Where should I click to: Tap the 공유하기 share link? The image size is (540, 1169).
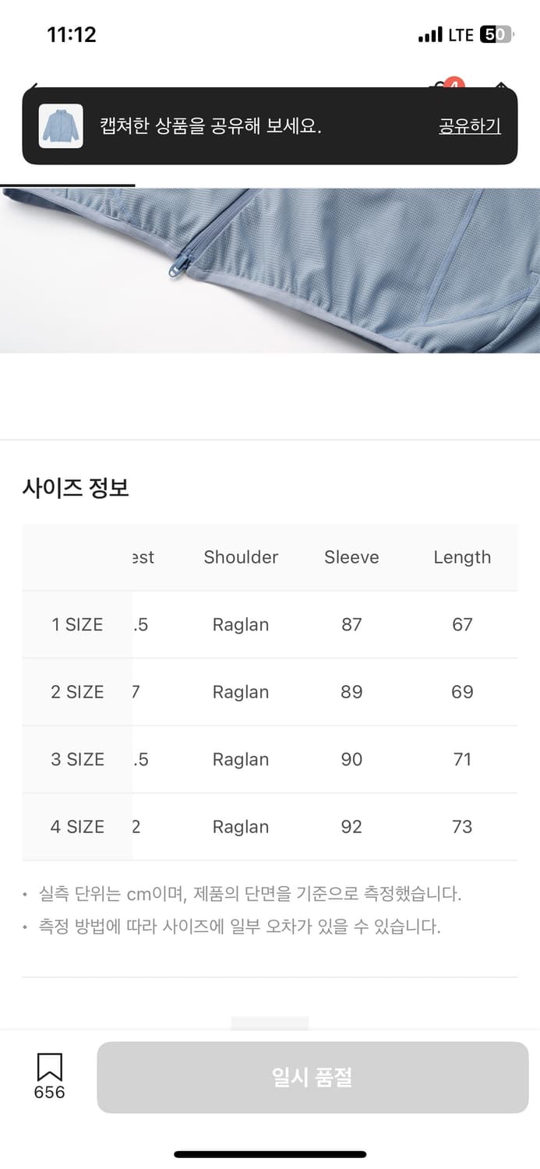click(x=469, y=126)
